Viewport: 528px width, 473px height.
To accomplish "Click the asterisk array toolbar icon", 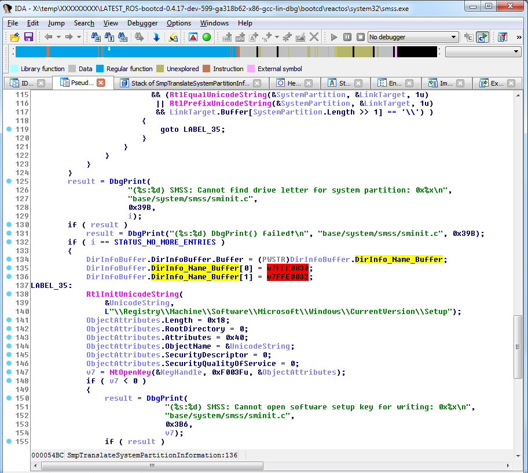I will 287,37.
